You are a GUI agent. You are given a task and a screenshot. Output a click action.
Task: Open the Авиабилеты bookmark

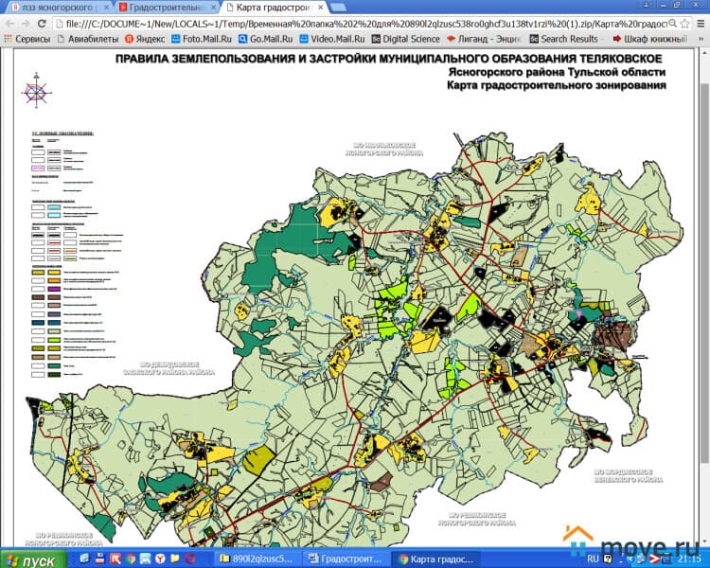pos(88,39)
